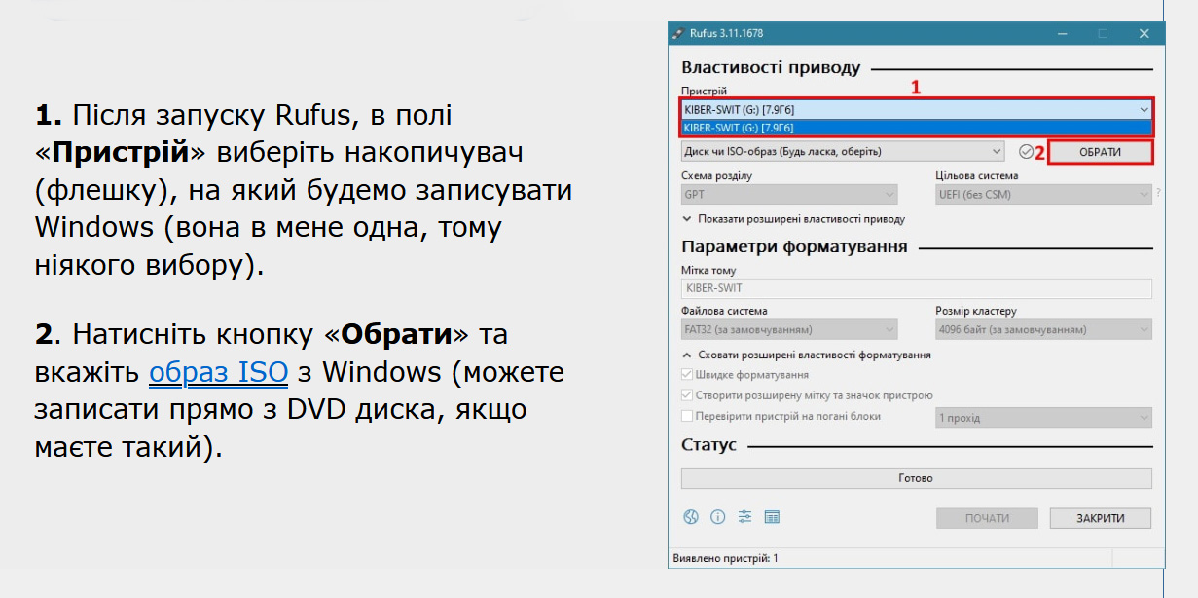Close the Rufus window with X
The height and width of the screenshot is (598, 1198).
pyautogui.click(x=1144, y=33)
